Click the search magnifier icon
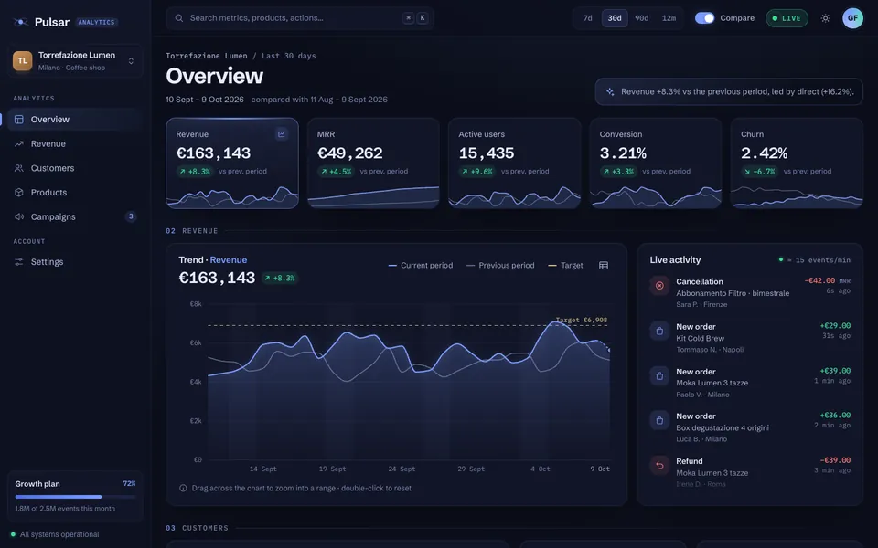Image resolution: width=878 pixels, height=548 pixels. (x=179, y=18)
